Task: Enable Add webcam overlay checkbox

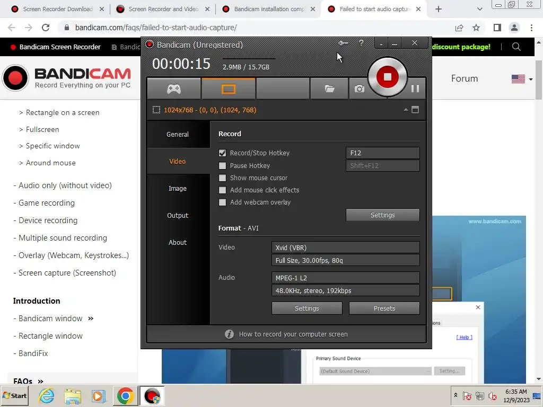Action: [222, 202]
